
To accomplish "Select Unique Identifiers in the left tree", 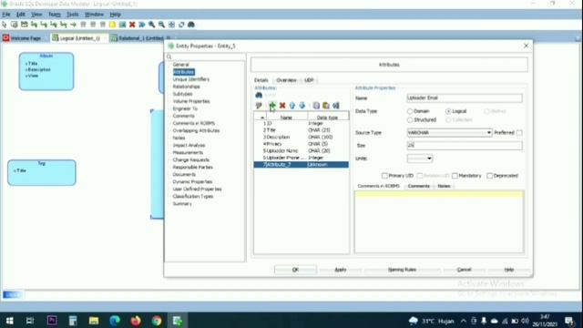I will pos(191,79).
